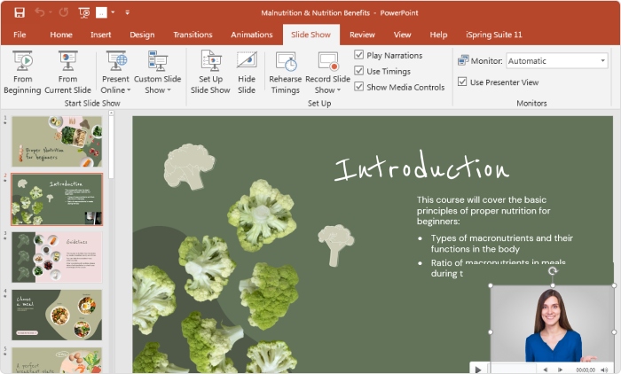
Task: Open the Design tab
Action: [142, 35]
